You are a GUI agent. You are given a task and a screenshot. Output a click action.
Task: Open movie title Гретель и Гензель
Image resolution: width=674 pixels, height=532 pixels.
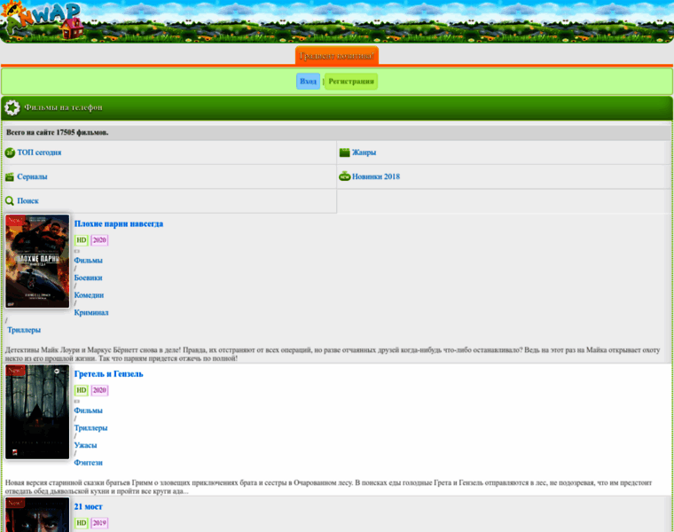tap(109, 374)
